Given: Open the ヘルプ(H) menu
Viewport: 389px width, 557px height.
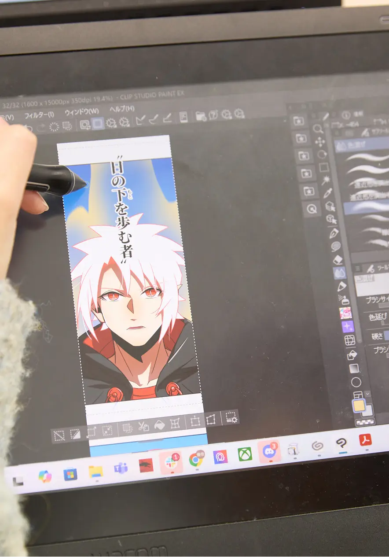Looking at the screenshot, I should [122, 109].
